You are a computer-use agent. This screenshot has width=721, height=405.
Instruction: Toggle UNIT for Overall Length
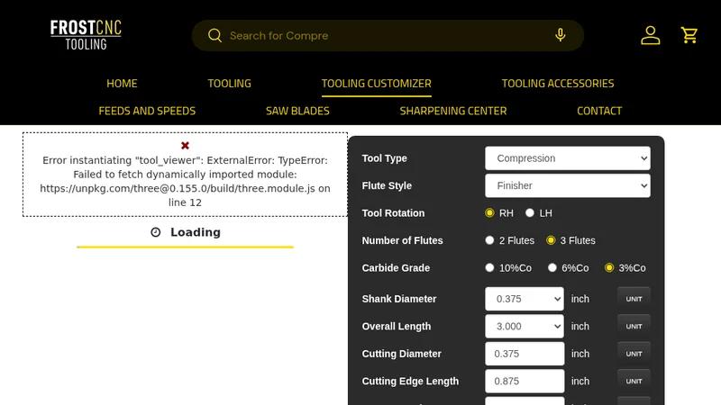[634, 327]
